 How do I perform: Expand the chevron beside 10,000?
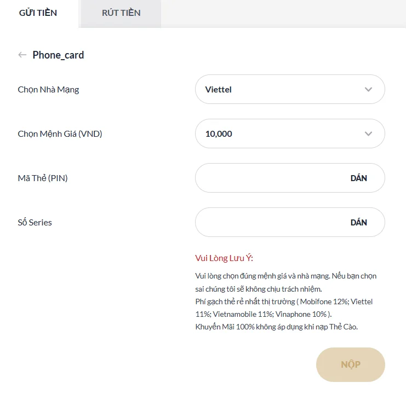point(368,134)
